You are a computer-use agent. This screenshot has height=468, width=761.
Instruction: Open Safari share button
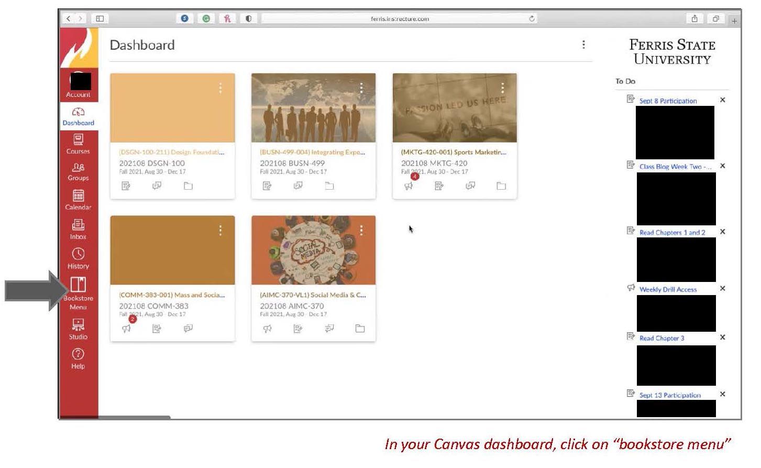point(694,18)
